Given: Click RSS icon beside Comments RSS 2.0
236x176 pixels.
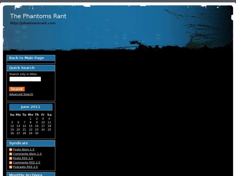Looking at the screenshot, I should pos(11,163).
